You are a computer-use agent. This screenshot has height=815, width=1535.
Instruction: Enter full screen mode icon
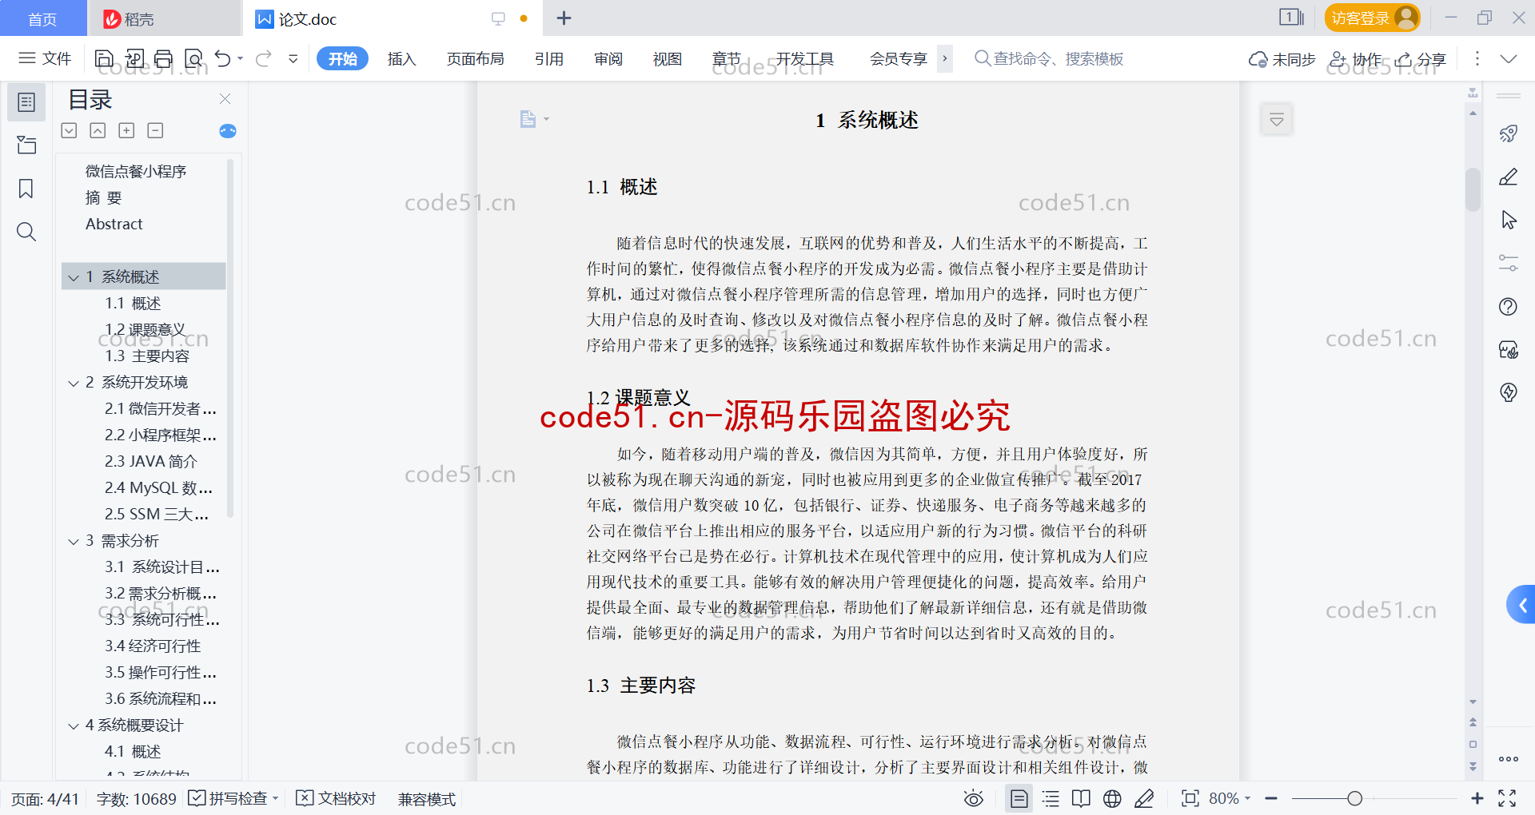point(1507,798)
